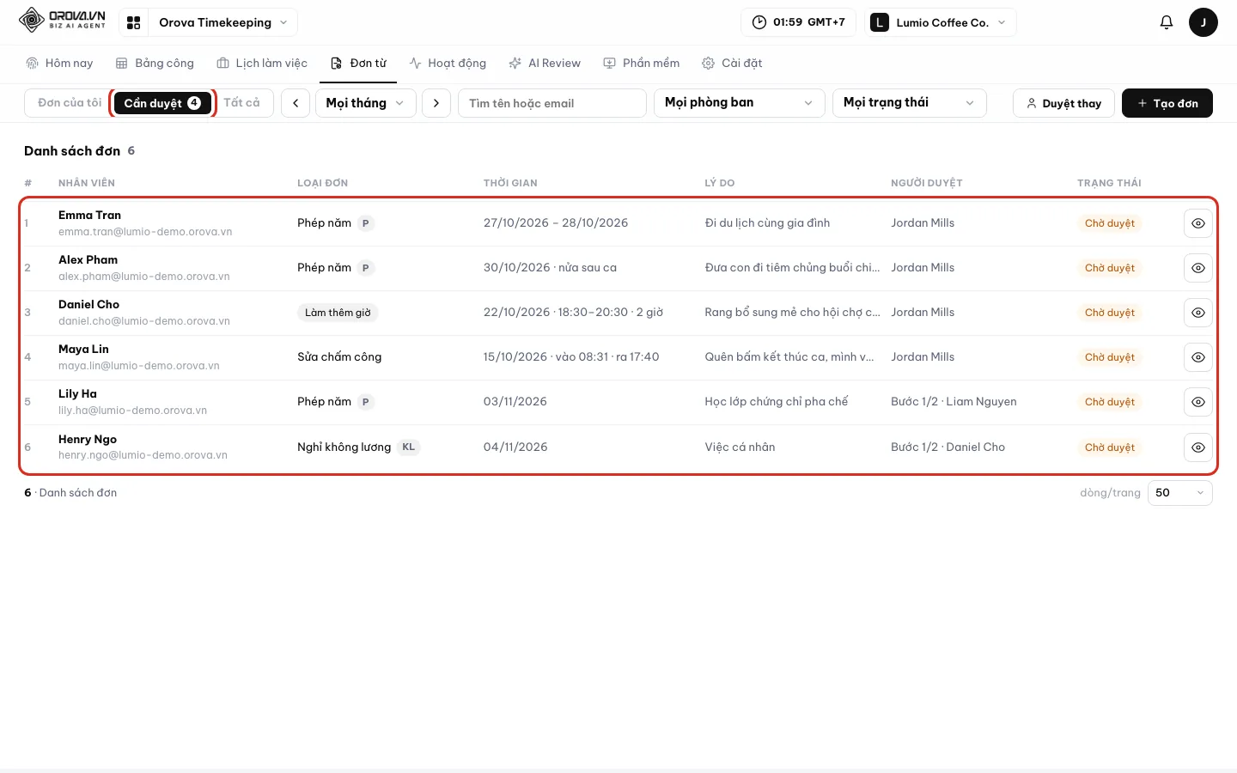
Task: Switch to Bảng công tab
Action: pyautogui.click(x=155, y=64)
